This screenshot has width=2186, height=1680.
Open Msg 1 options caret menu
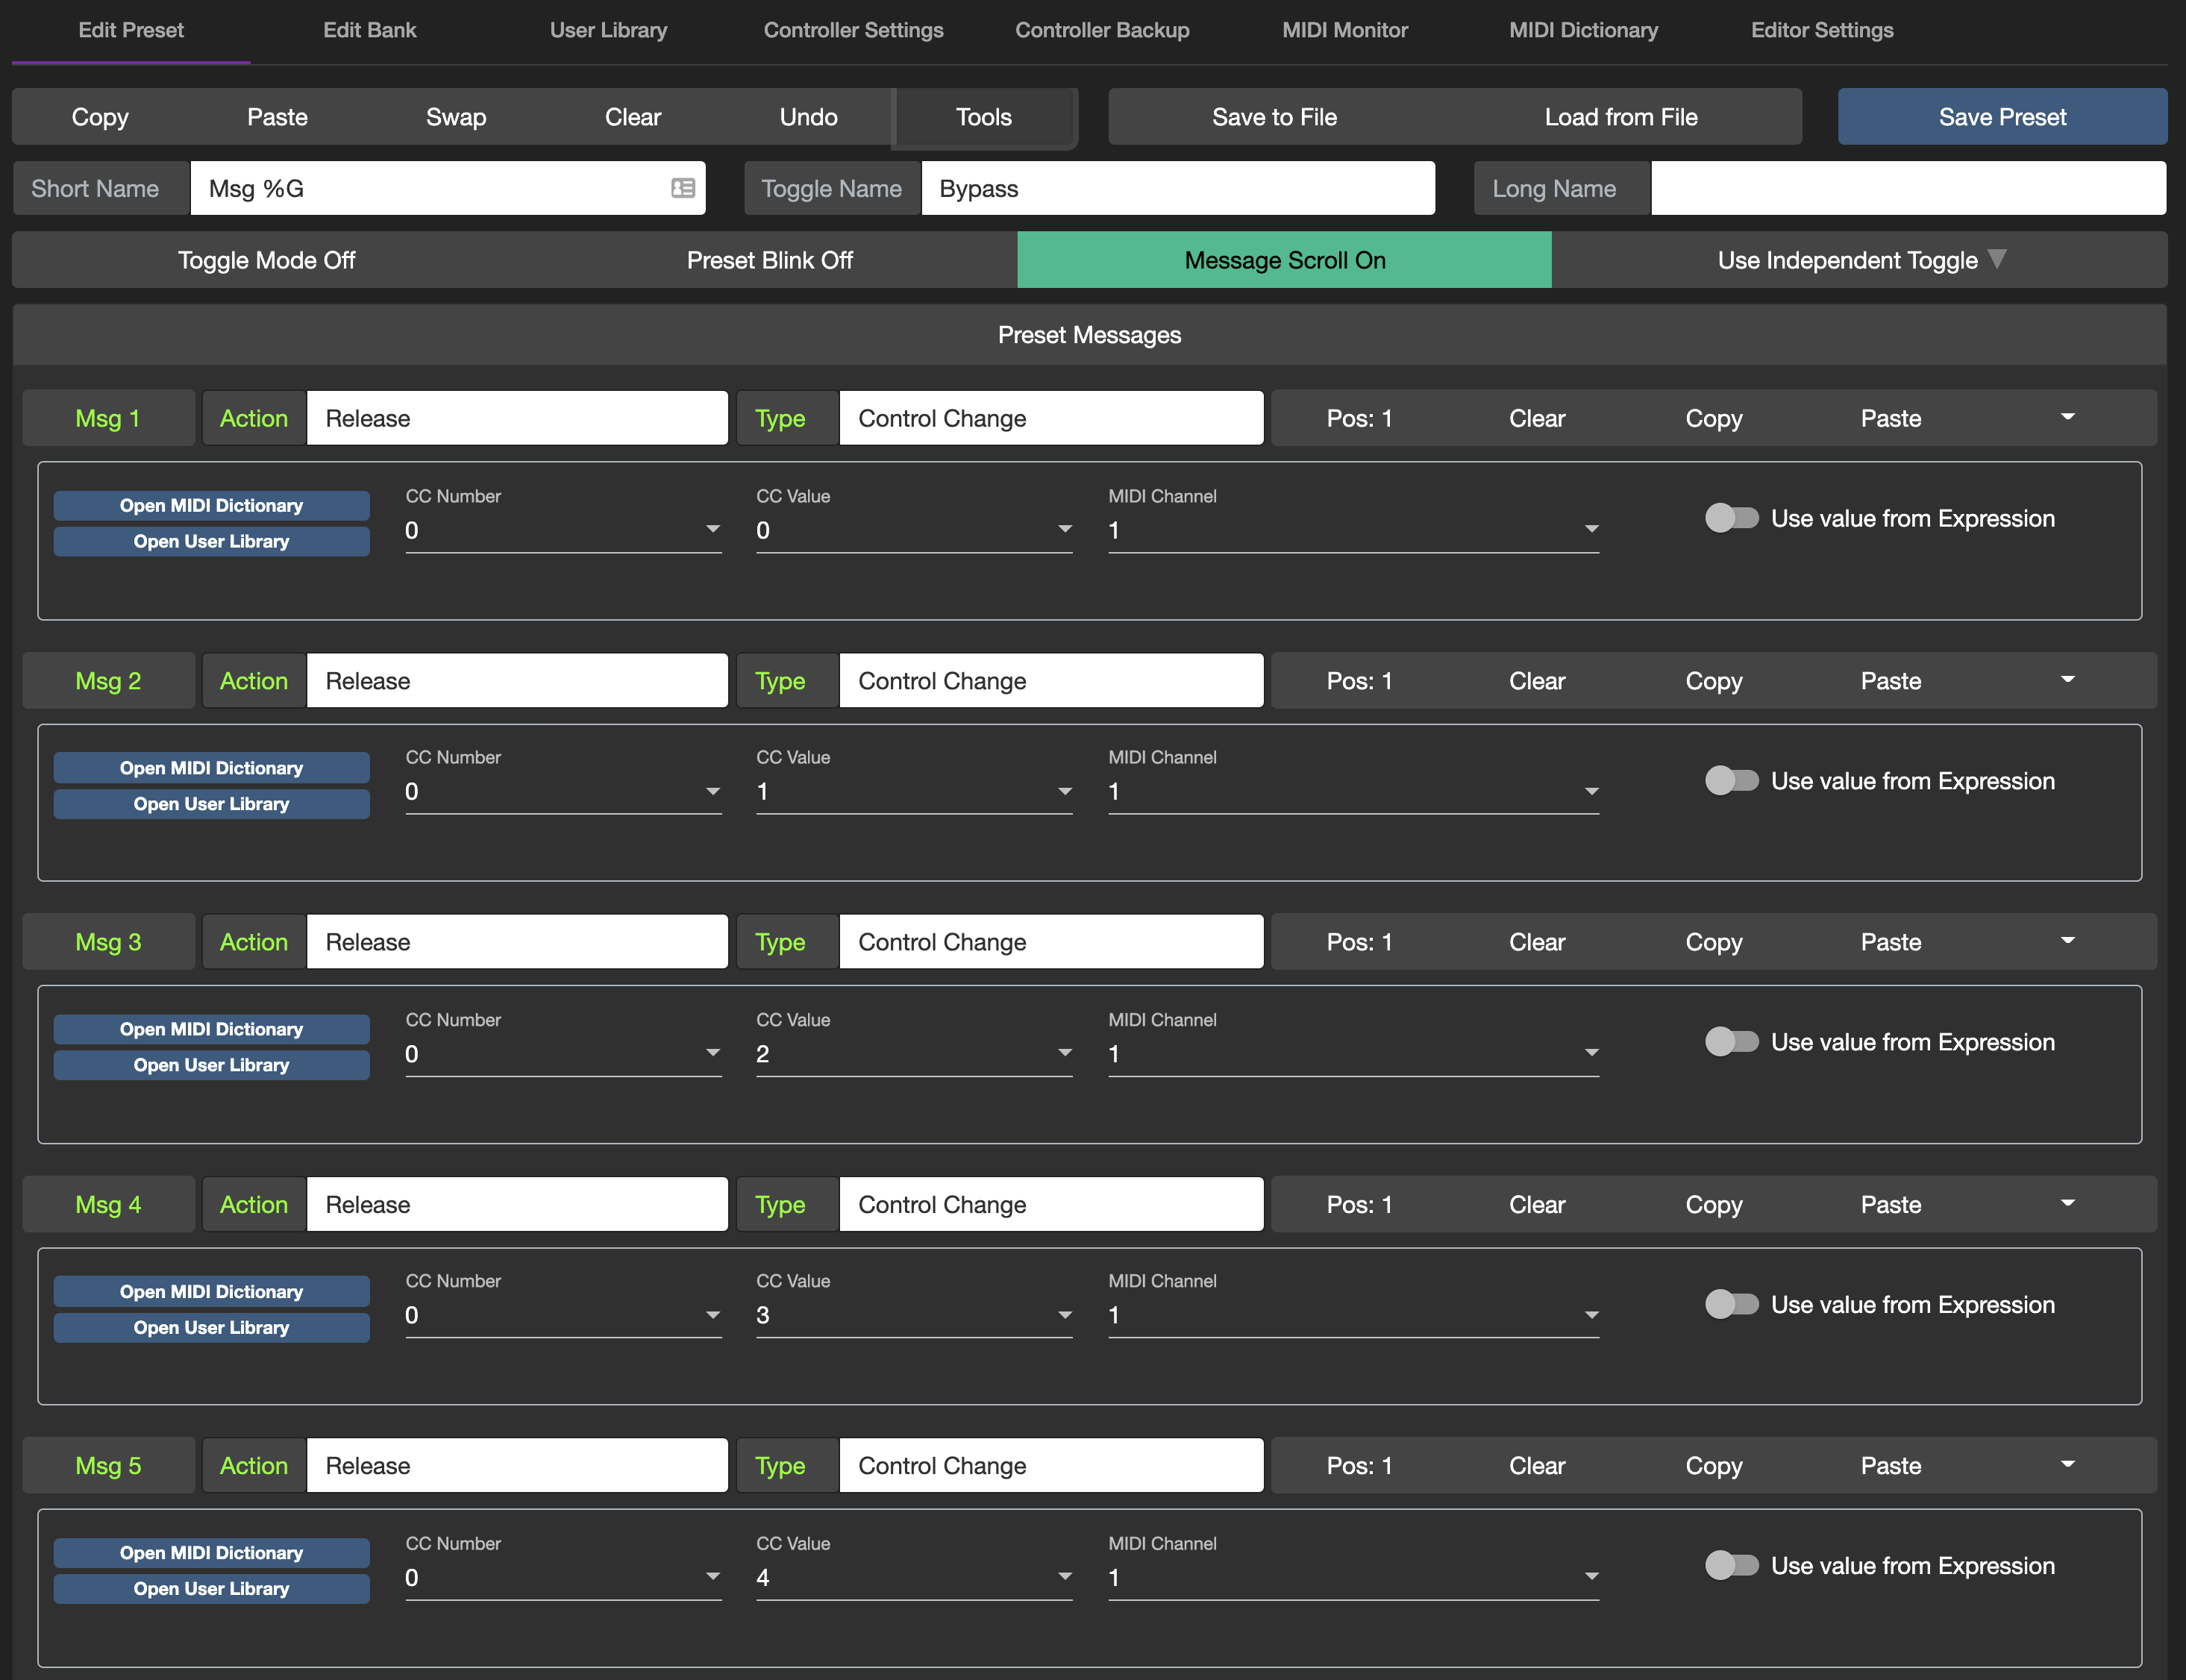pos(2067,417)
